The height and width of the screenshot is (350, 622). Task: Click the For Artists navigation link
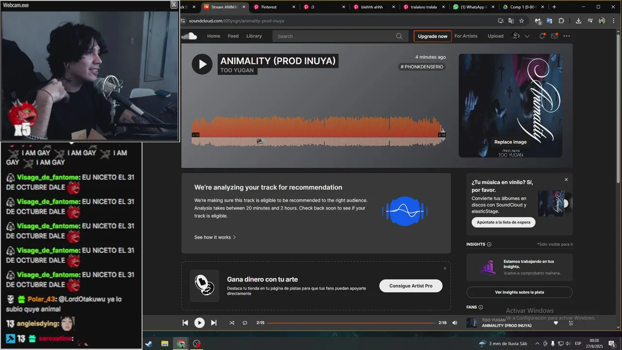click(x=466, y=36)
